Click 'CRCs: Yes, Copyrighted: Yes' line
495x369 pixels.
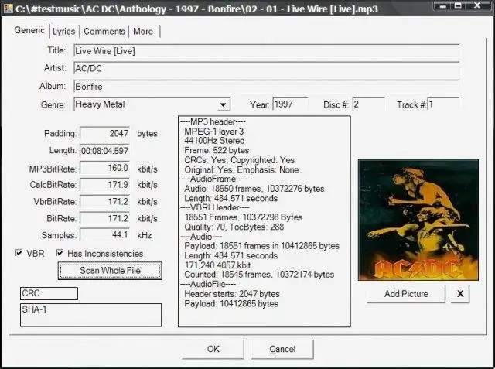239,160
